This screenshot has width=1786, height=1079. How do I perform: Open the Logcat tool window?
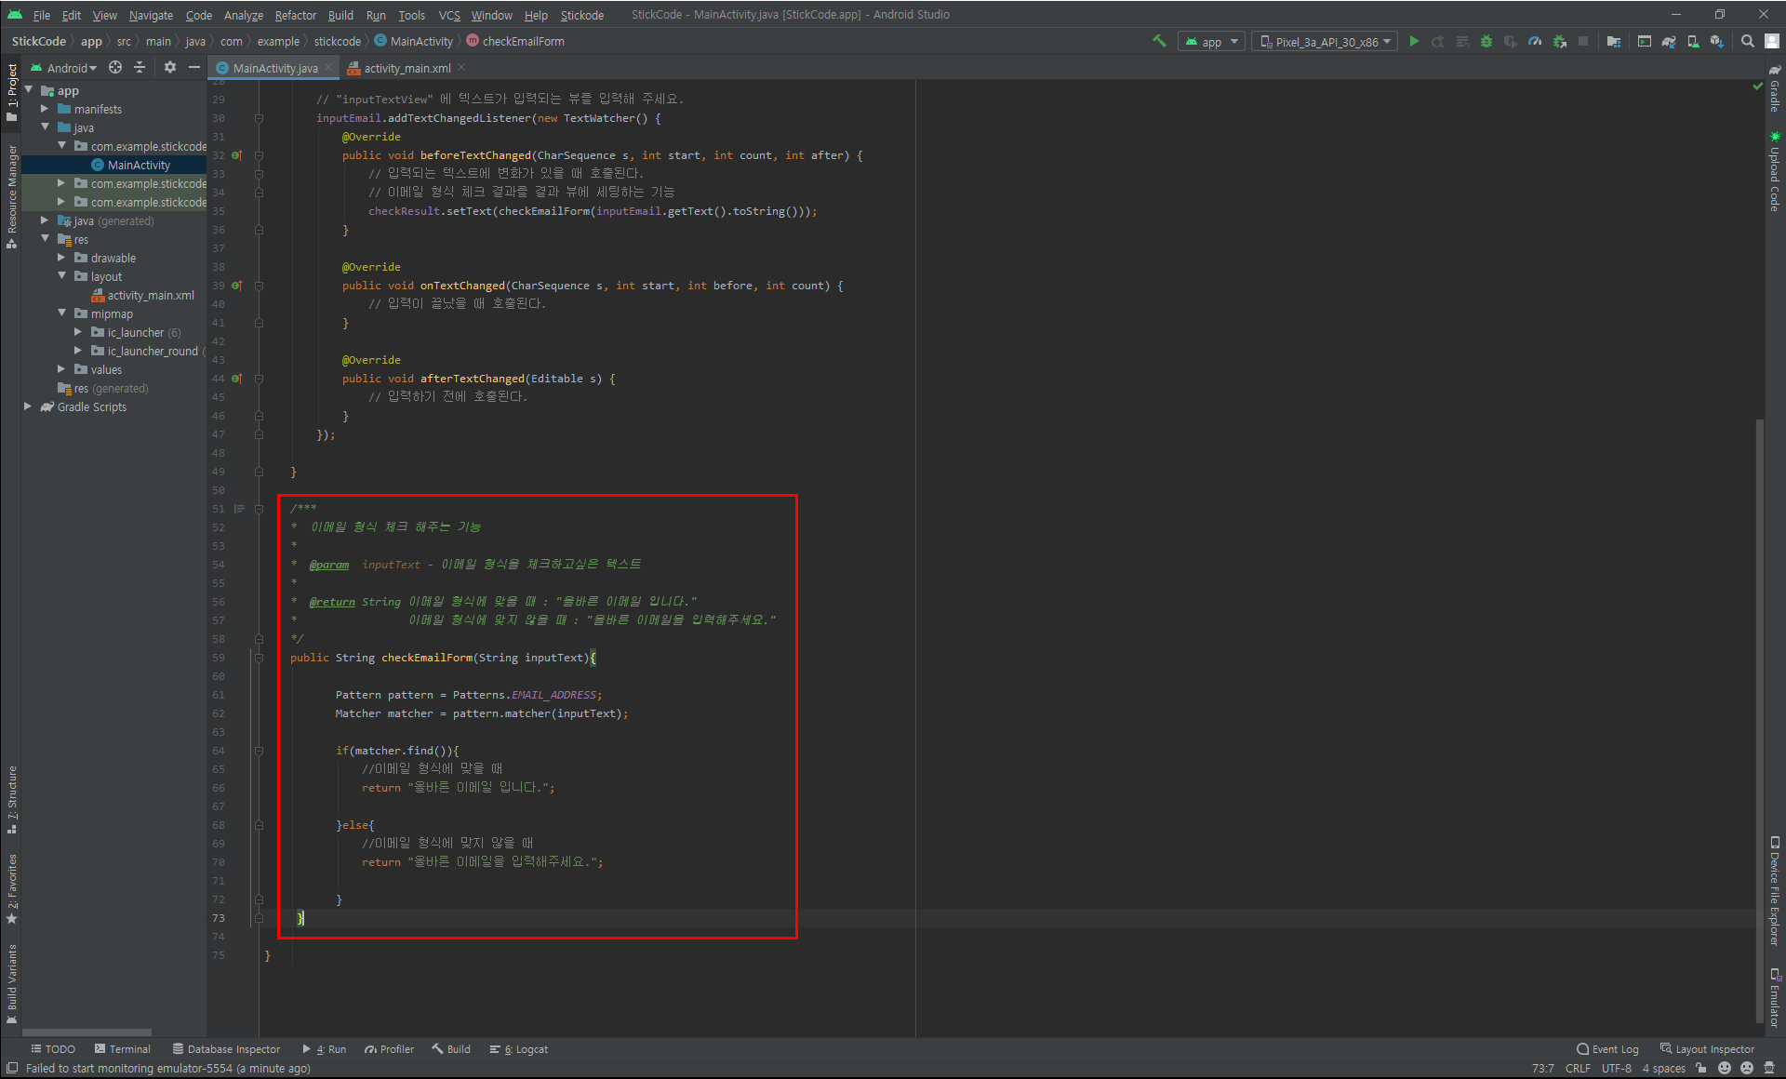click(519, 1049)
